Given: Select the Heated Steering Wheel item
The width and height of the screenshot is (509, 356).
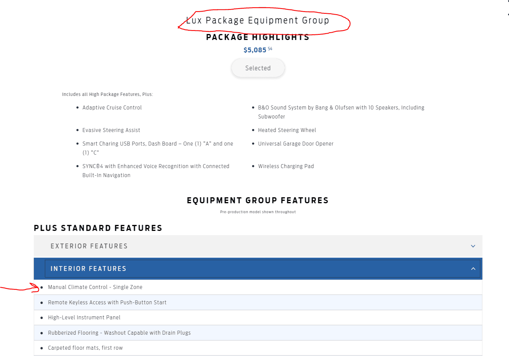Looking at the screenshot, I should 287,130.
